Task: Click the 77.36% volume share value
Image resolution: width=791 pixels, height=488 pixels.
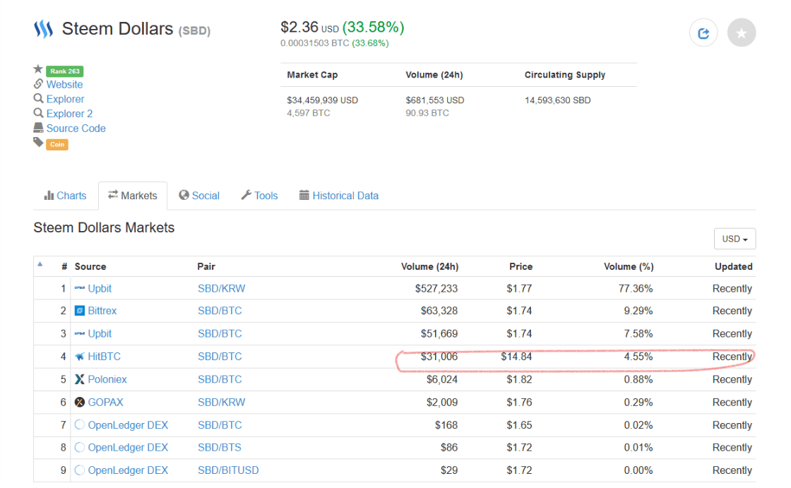Action: pos(636,289)
